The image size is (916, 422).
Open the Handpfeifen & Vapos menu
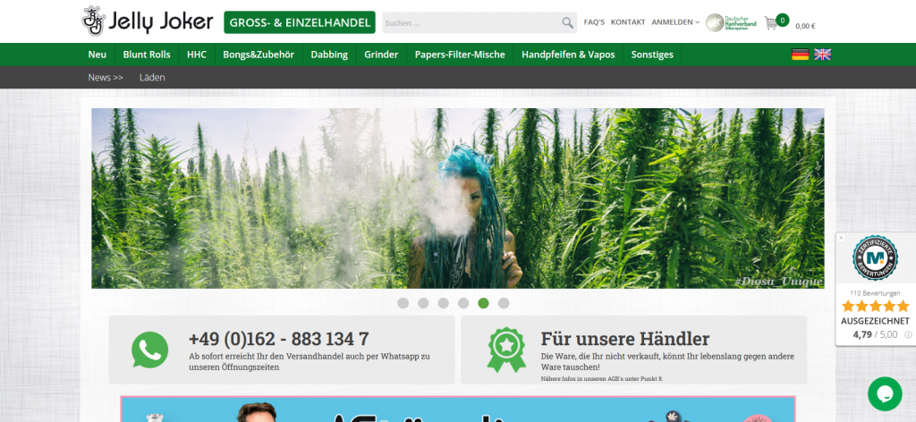coord(568,55)
